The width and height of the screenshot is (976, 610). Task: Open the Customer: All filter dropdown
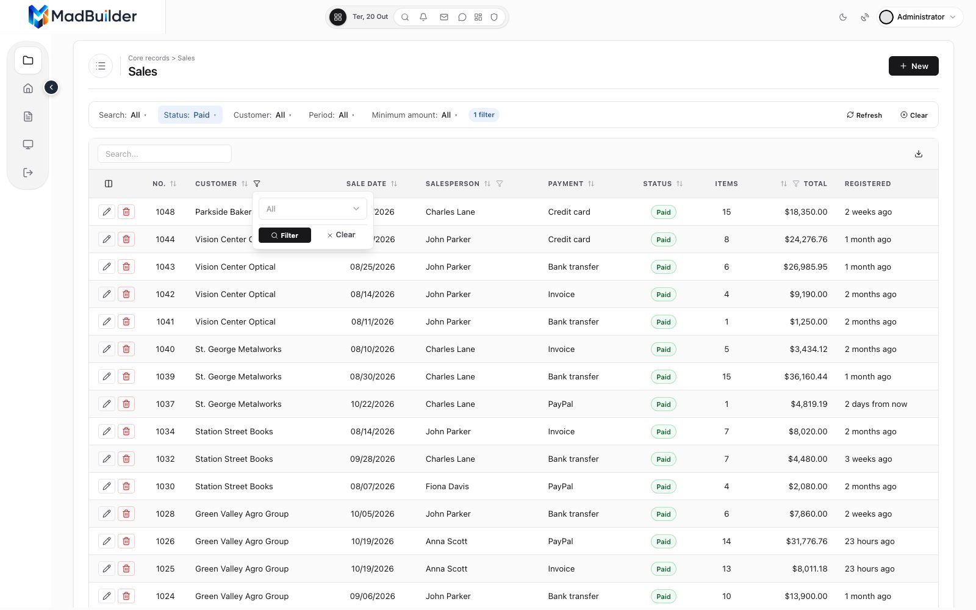(262, 115)
